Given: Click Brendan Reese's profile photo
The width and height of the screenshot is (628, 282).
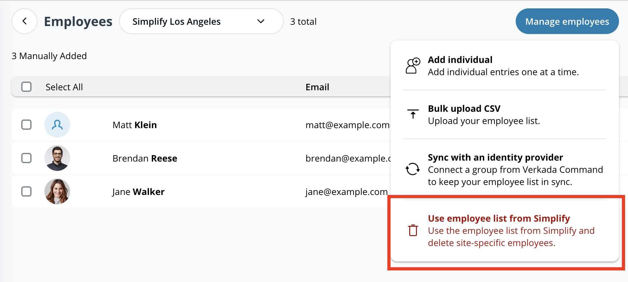Looking at the screenshot, I should [57, 158].
